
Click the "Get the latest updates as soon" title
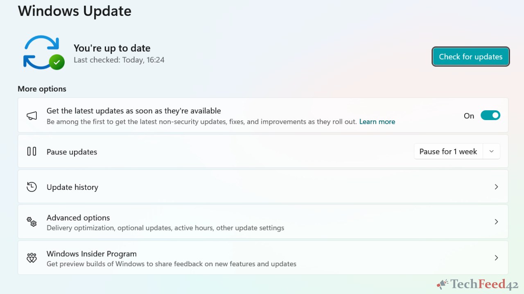pos(134,111)
